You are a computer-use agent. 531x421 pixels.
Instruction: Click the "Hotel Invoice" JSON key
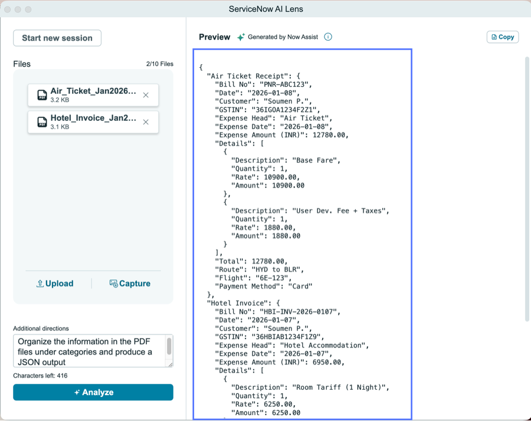(x=239, y=303)
